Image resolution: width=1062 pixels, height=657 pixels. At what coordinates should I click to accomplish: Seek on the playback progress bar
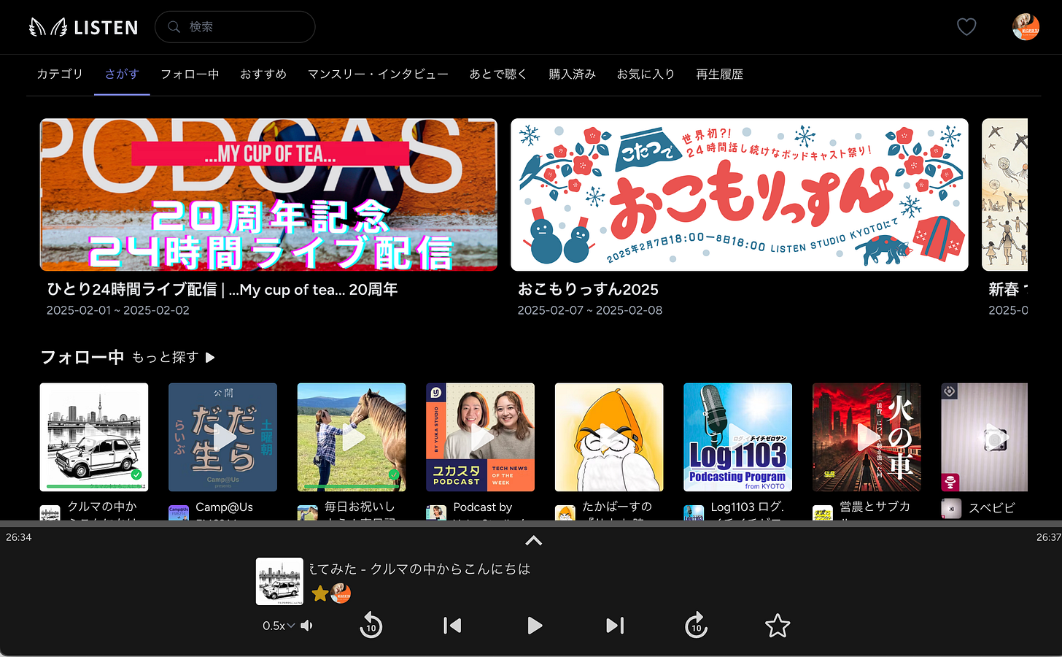(x=531, y=523)
